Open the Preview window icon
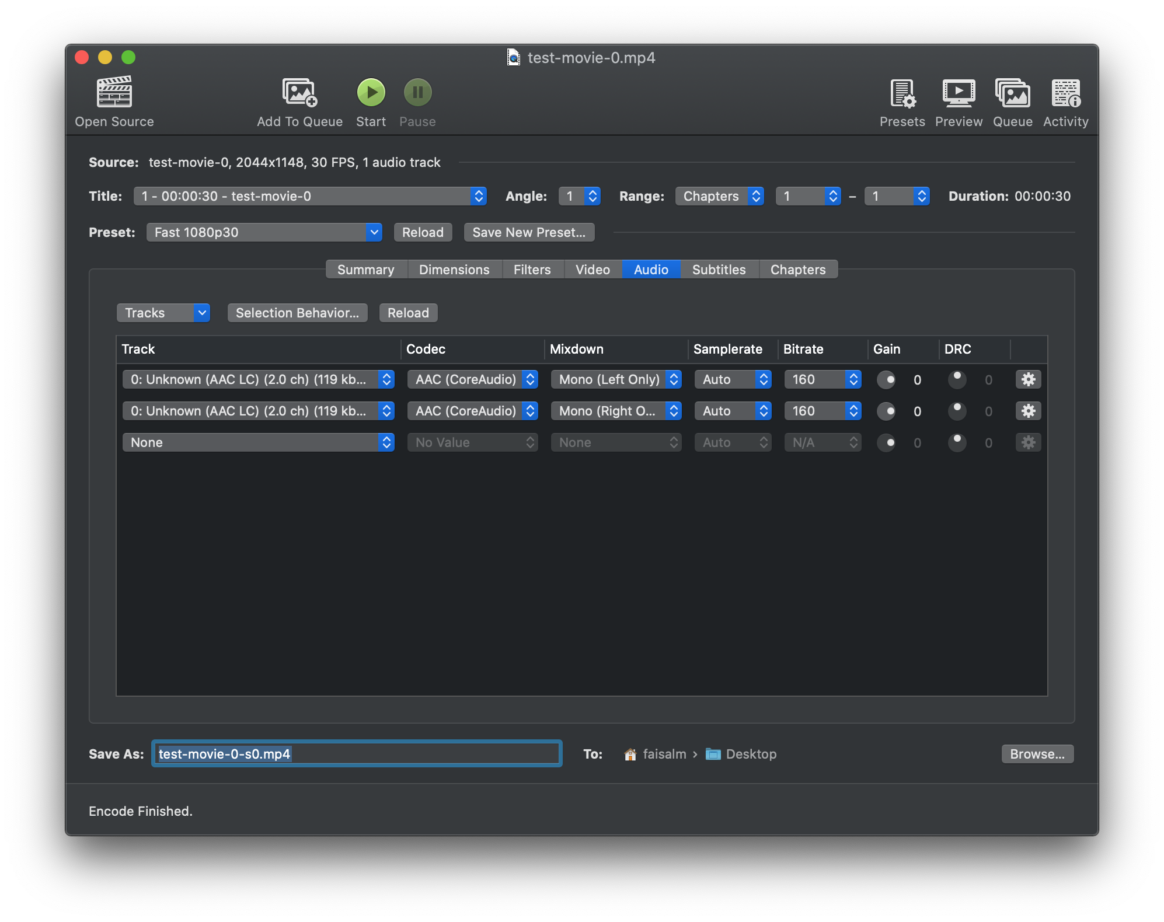This screenshot has height=922, width=1164. pyautogui.click(x=959, y=93)
